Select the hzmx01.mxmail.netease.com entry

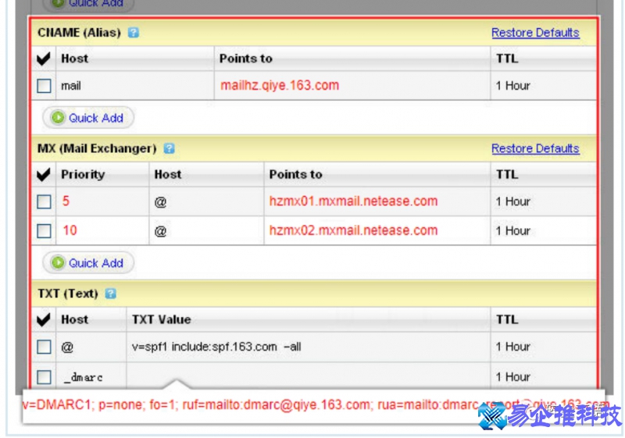coord(353,201)
